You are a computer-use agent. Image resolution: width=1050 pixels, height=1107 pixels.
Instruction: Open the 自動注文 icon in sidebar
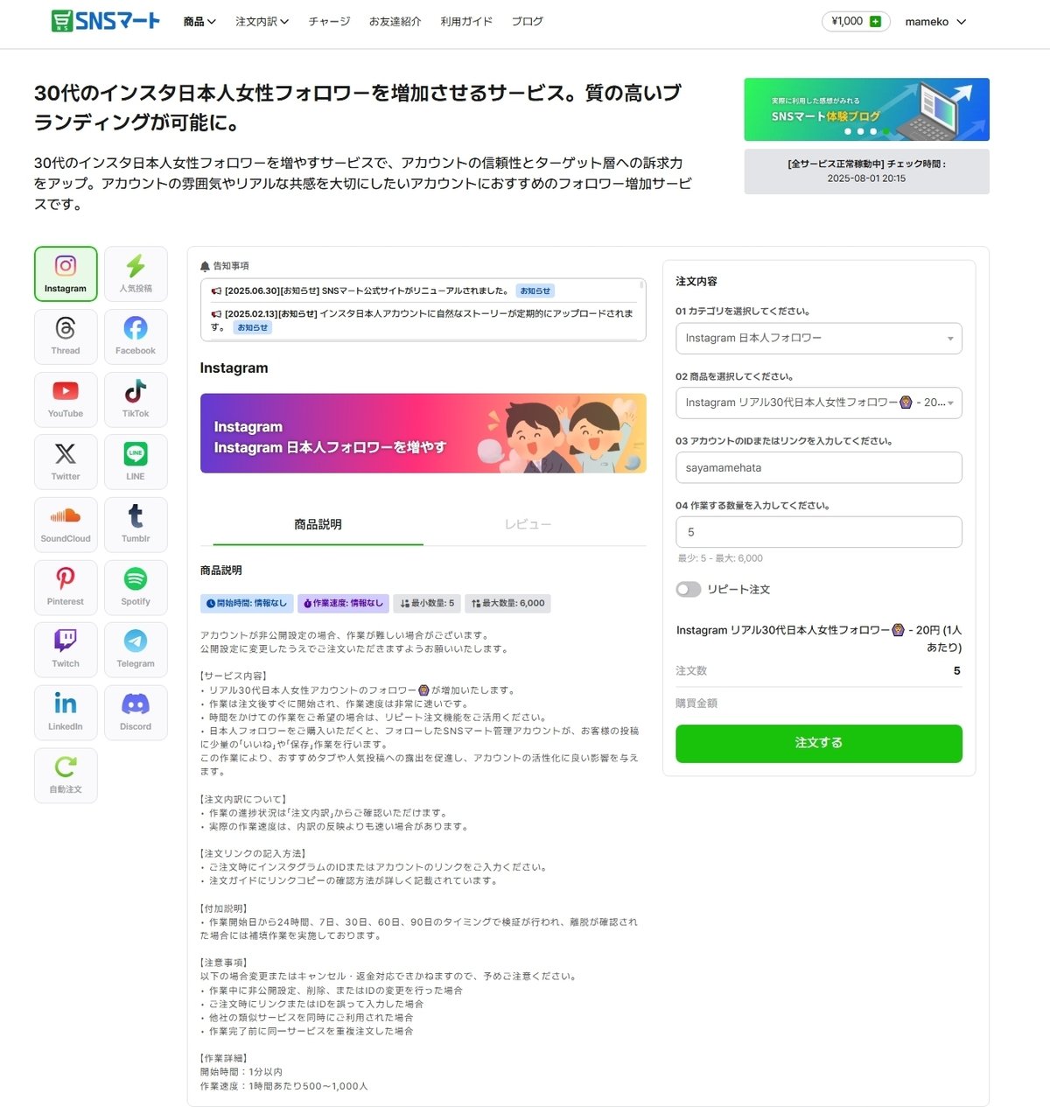65,774
